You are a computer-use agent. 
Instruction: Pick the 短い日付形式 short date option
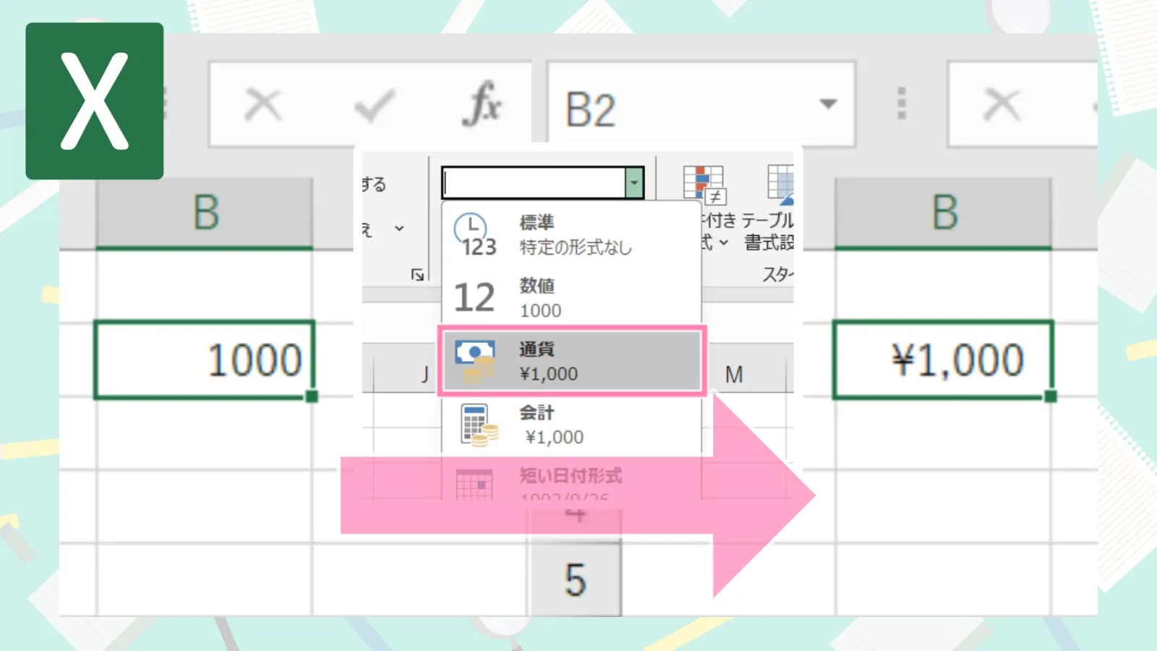pos(571,480)
